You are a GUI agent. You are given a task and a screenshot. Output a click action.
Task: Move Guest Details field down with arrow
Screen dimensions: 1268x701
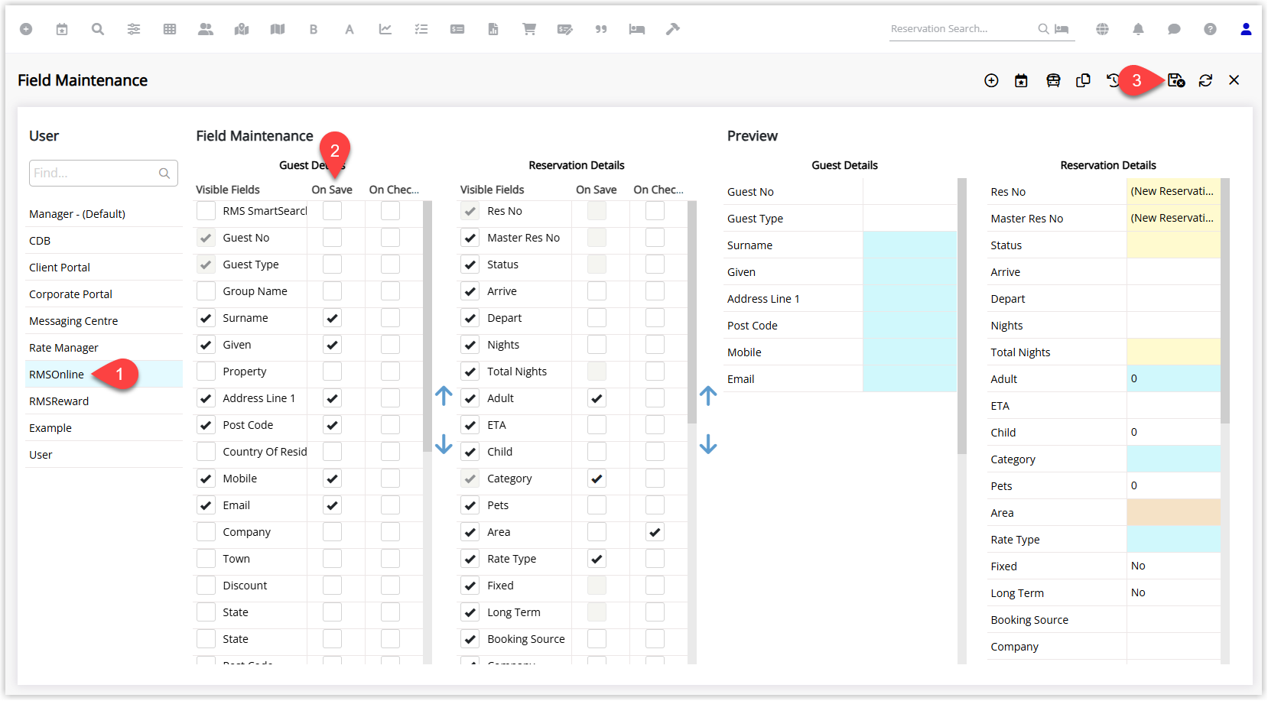[x=444, y=443]
